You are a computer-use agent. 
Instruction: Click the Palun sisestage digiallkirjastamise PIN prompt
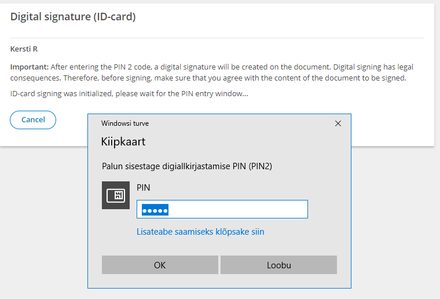[186, 166]
